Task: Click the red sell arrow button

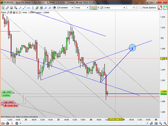Action: tap(160, 8)
